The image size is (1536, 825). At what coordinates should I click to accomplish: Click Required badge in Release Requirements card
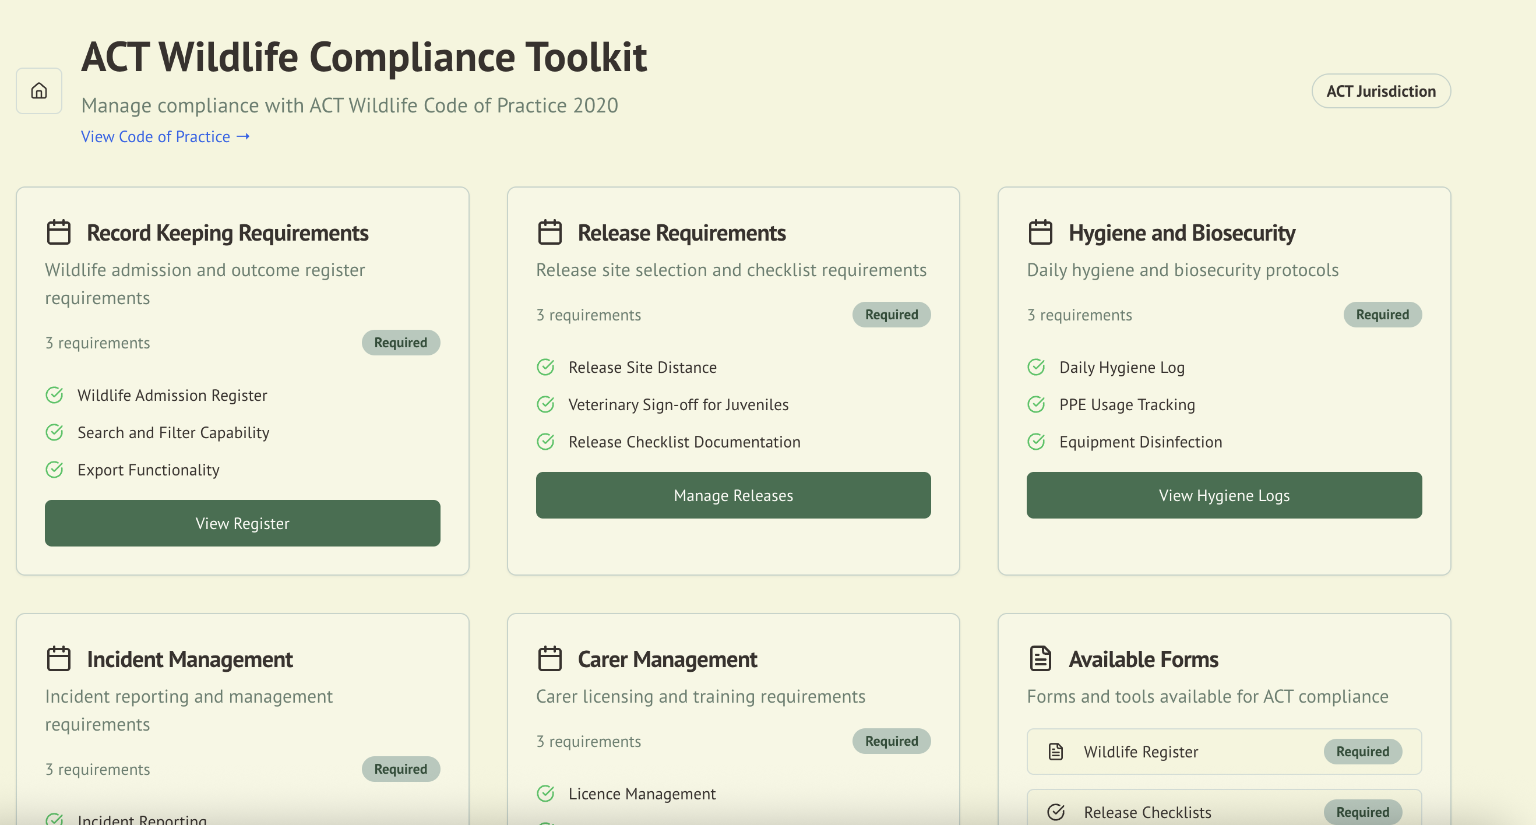coord(892,315)
